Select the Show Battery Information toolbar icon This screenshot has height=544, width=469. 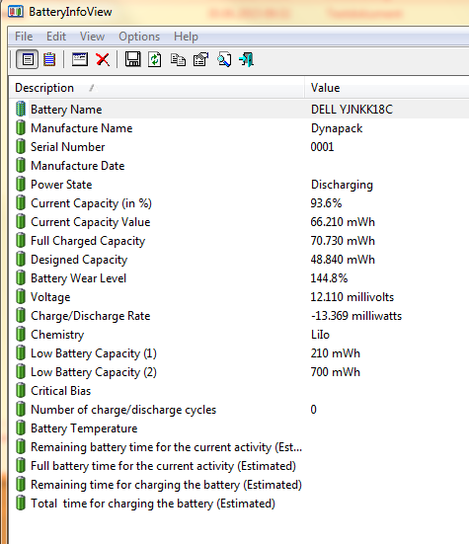pos(28,59)
